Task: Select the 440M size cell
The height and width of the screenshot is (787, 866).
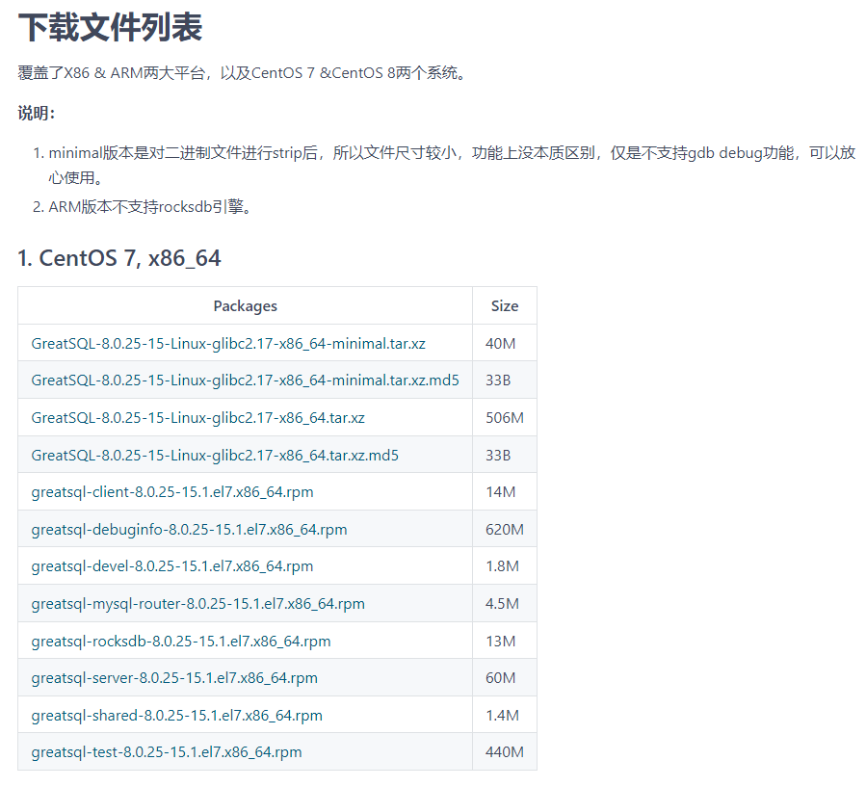Action: [x=505, y=752]
